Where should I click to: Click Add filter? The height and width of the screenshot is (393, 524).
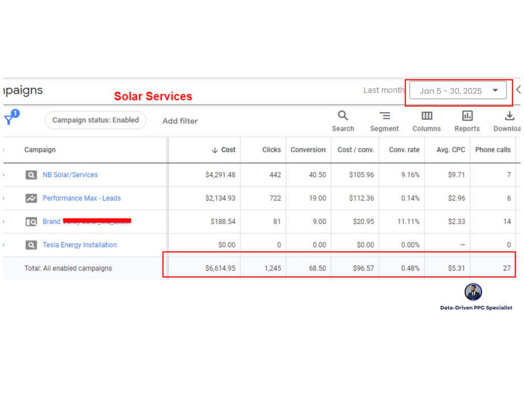coord(180,121)
